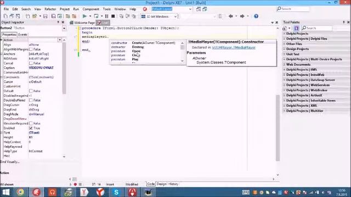Expand the Anchors property
The height and width of the screenshot is (197, 351).
click(2, 54)
